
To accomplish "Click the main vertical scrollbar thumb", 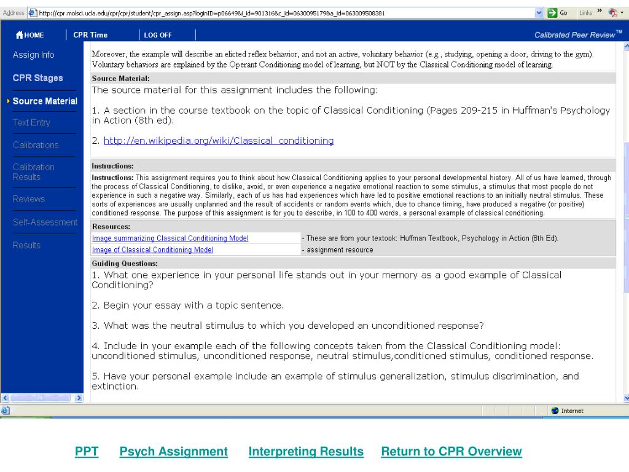I will click(626, 218).
